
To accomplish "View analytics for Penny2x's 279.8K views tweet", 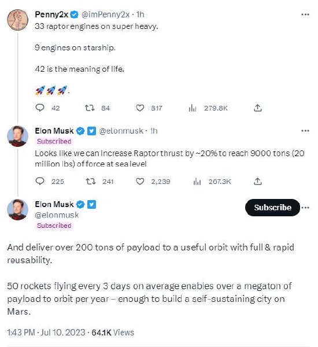I will (x=193, y=108).
